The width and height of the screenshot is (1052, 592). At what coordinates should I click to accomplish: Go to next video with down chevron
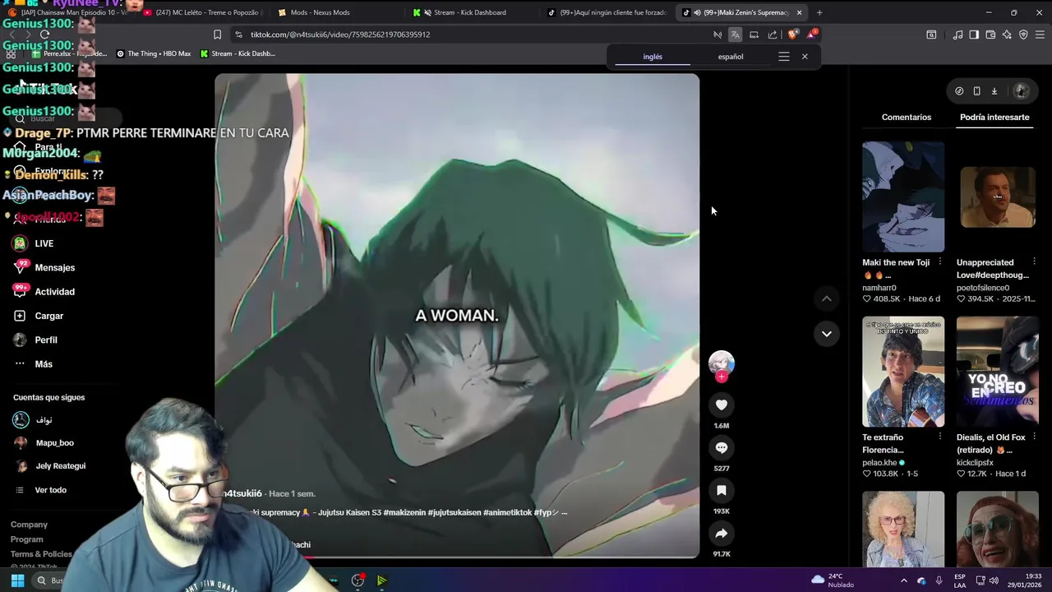[826, 333]
